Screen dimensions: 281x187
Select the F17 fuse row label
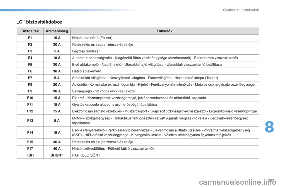coord(30,149)
